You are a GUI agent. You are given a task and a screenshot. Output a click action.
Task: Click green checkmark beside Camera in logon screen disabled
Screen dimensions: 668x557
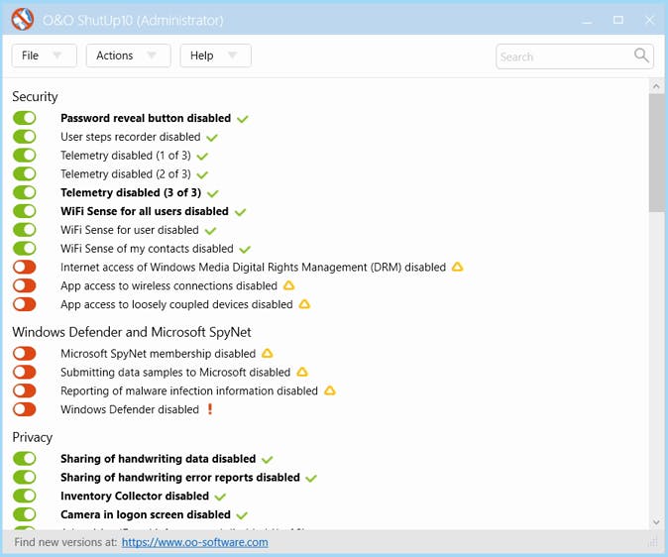pos(242,515)
